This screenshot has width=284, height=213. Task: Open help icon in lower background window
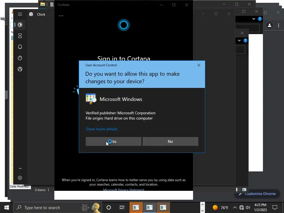pyautogui.click(x=245, y=40)
